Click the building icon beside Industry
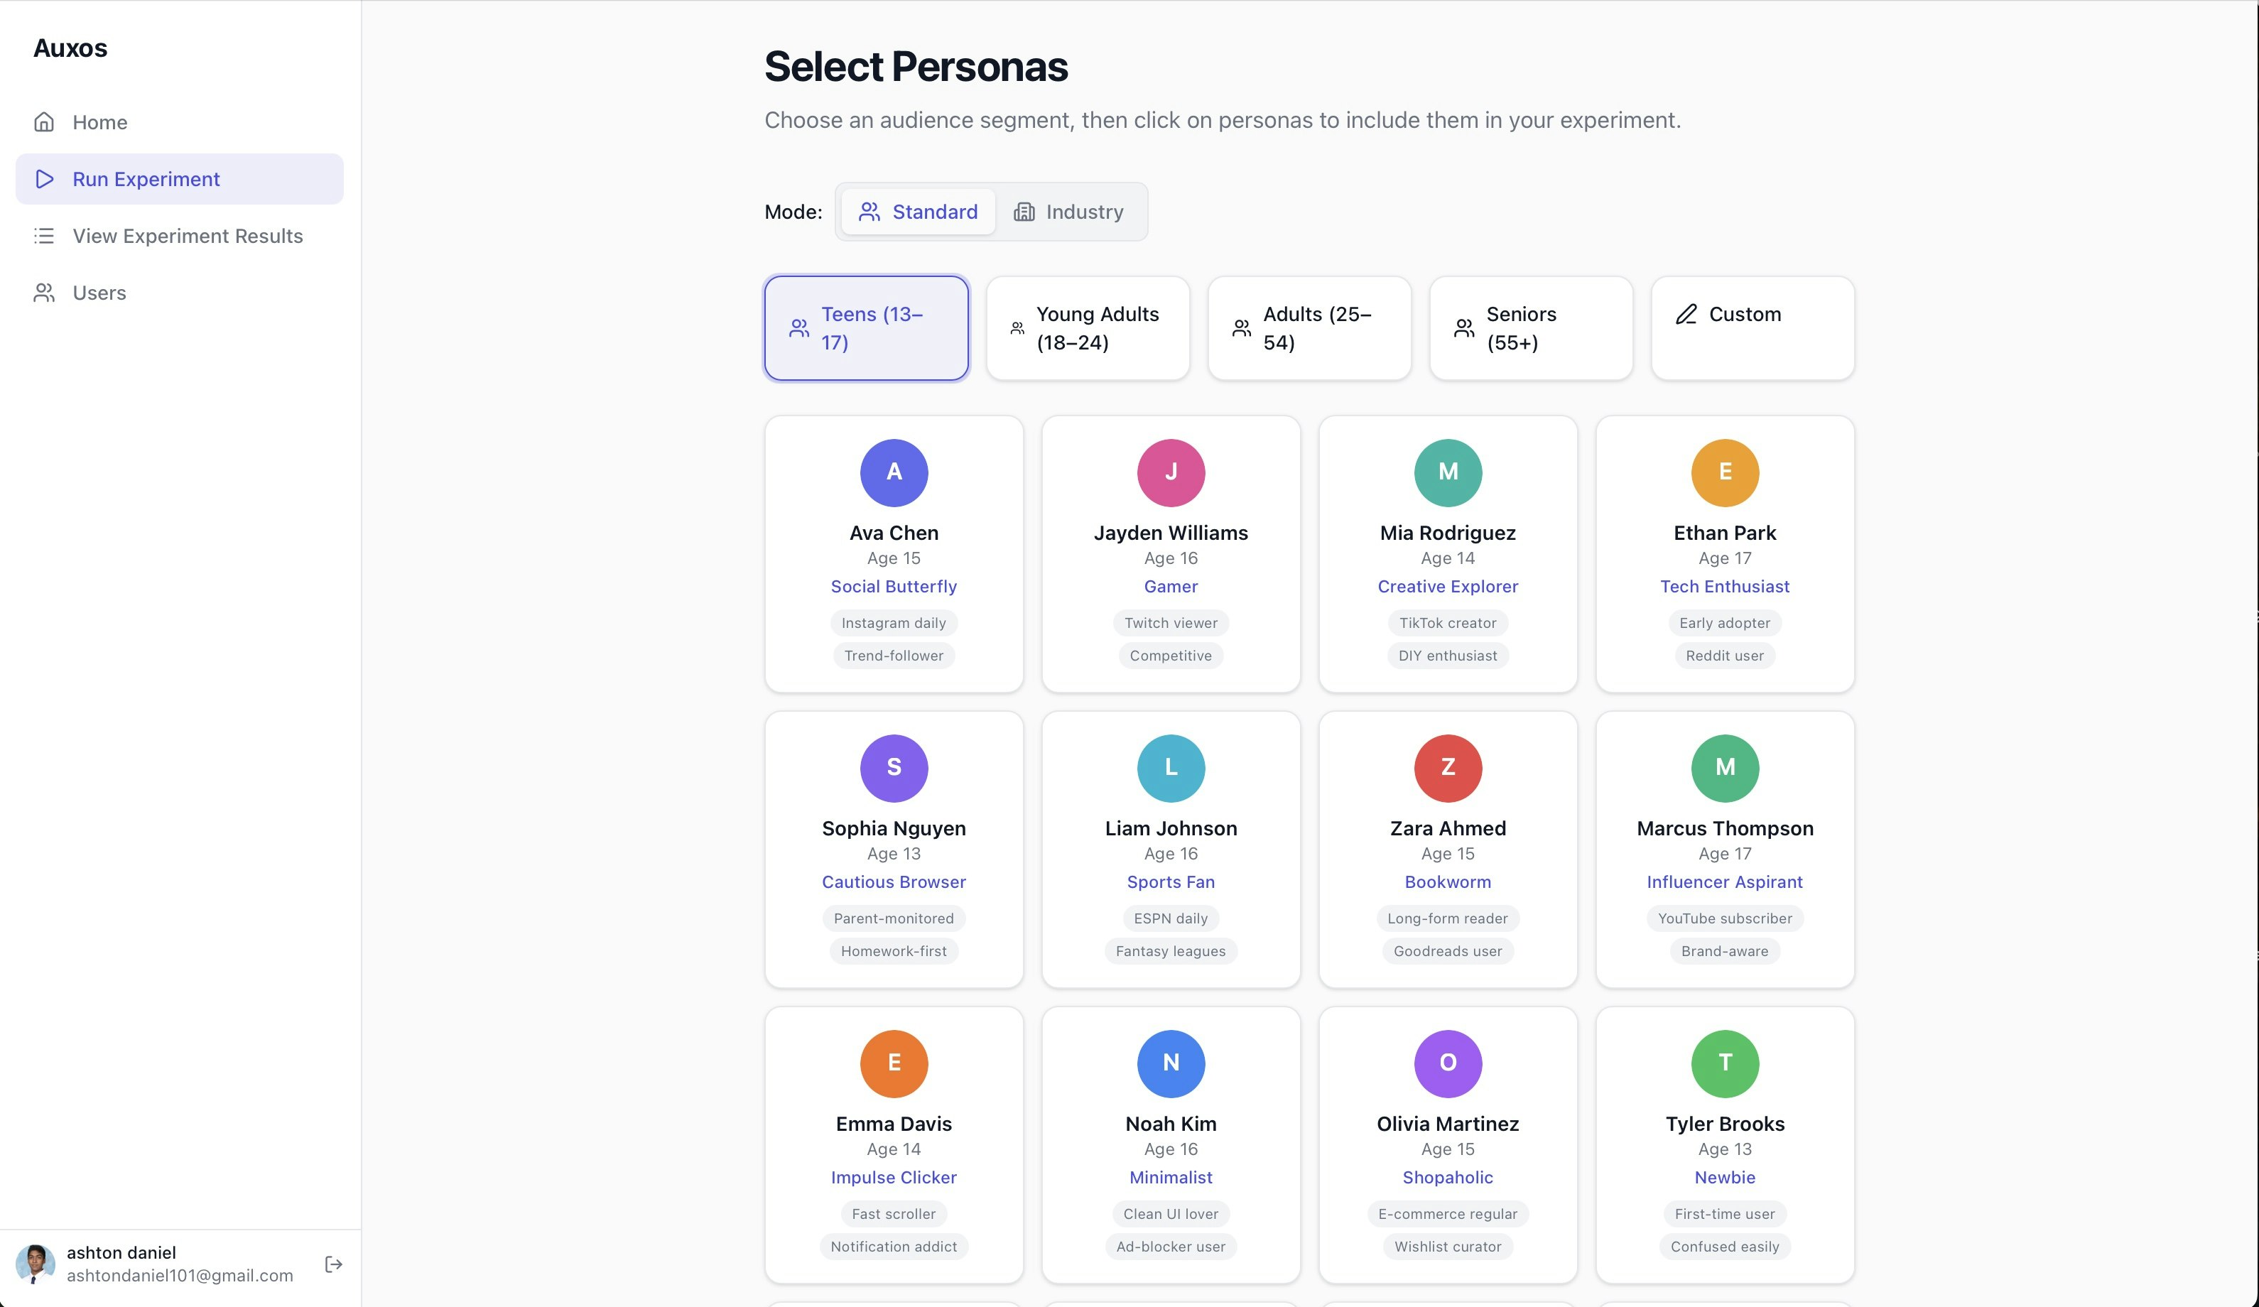 [x=1024, y=212]
